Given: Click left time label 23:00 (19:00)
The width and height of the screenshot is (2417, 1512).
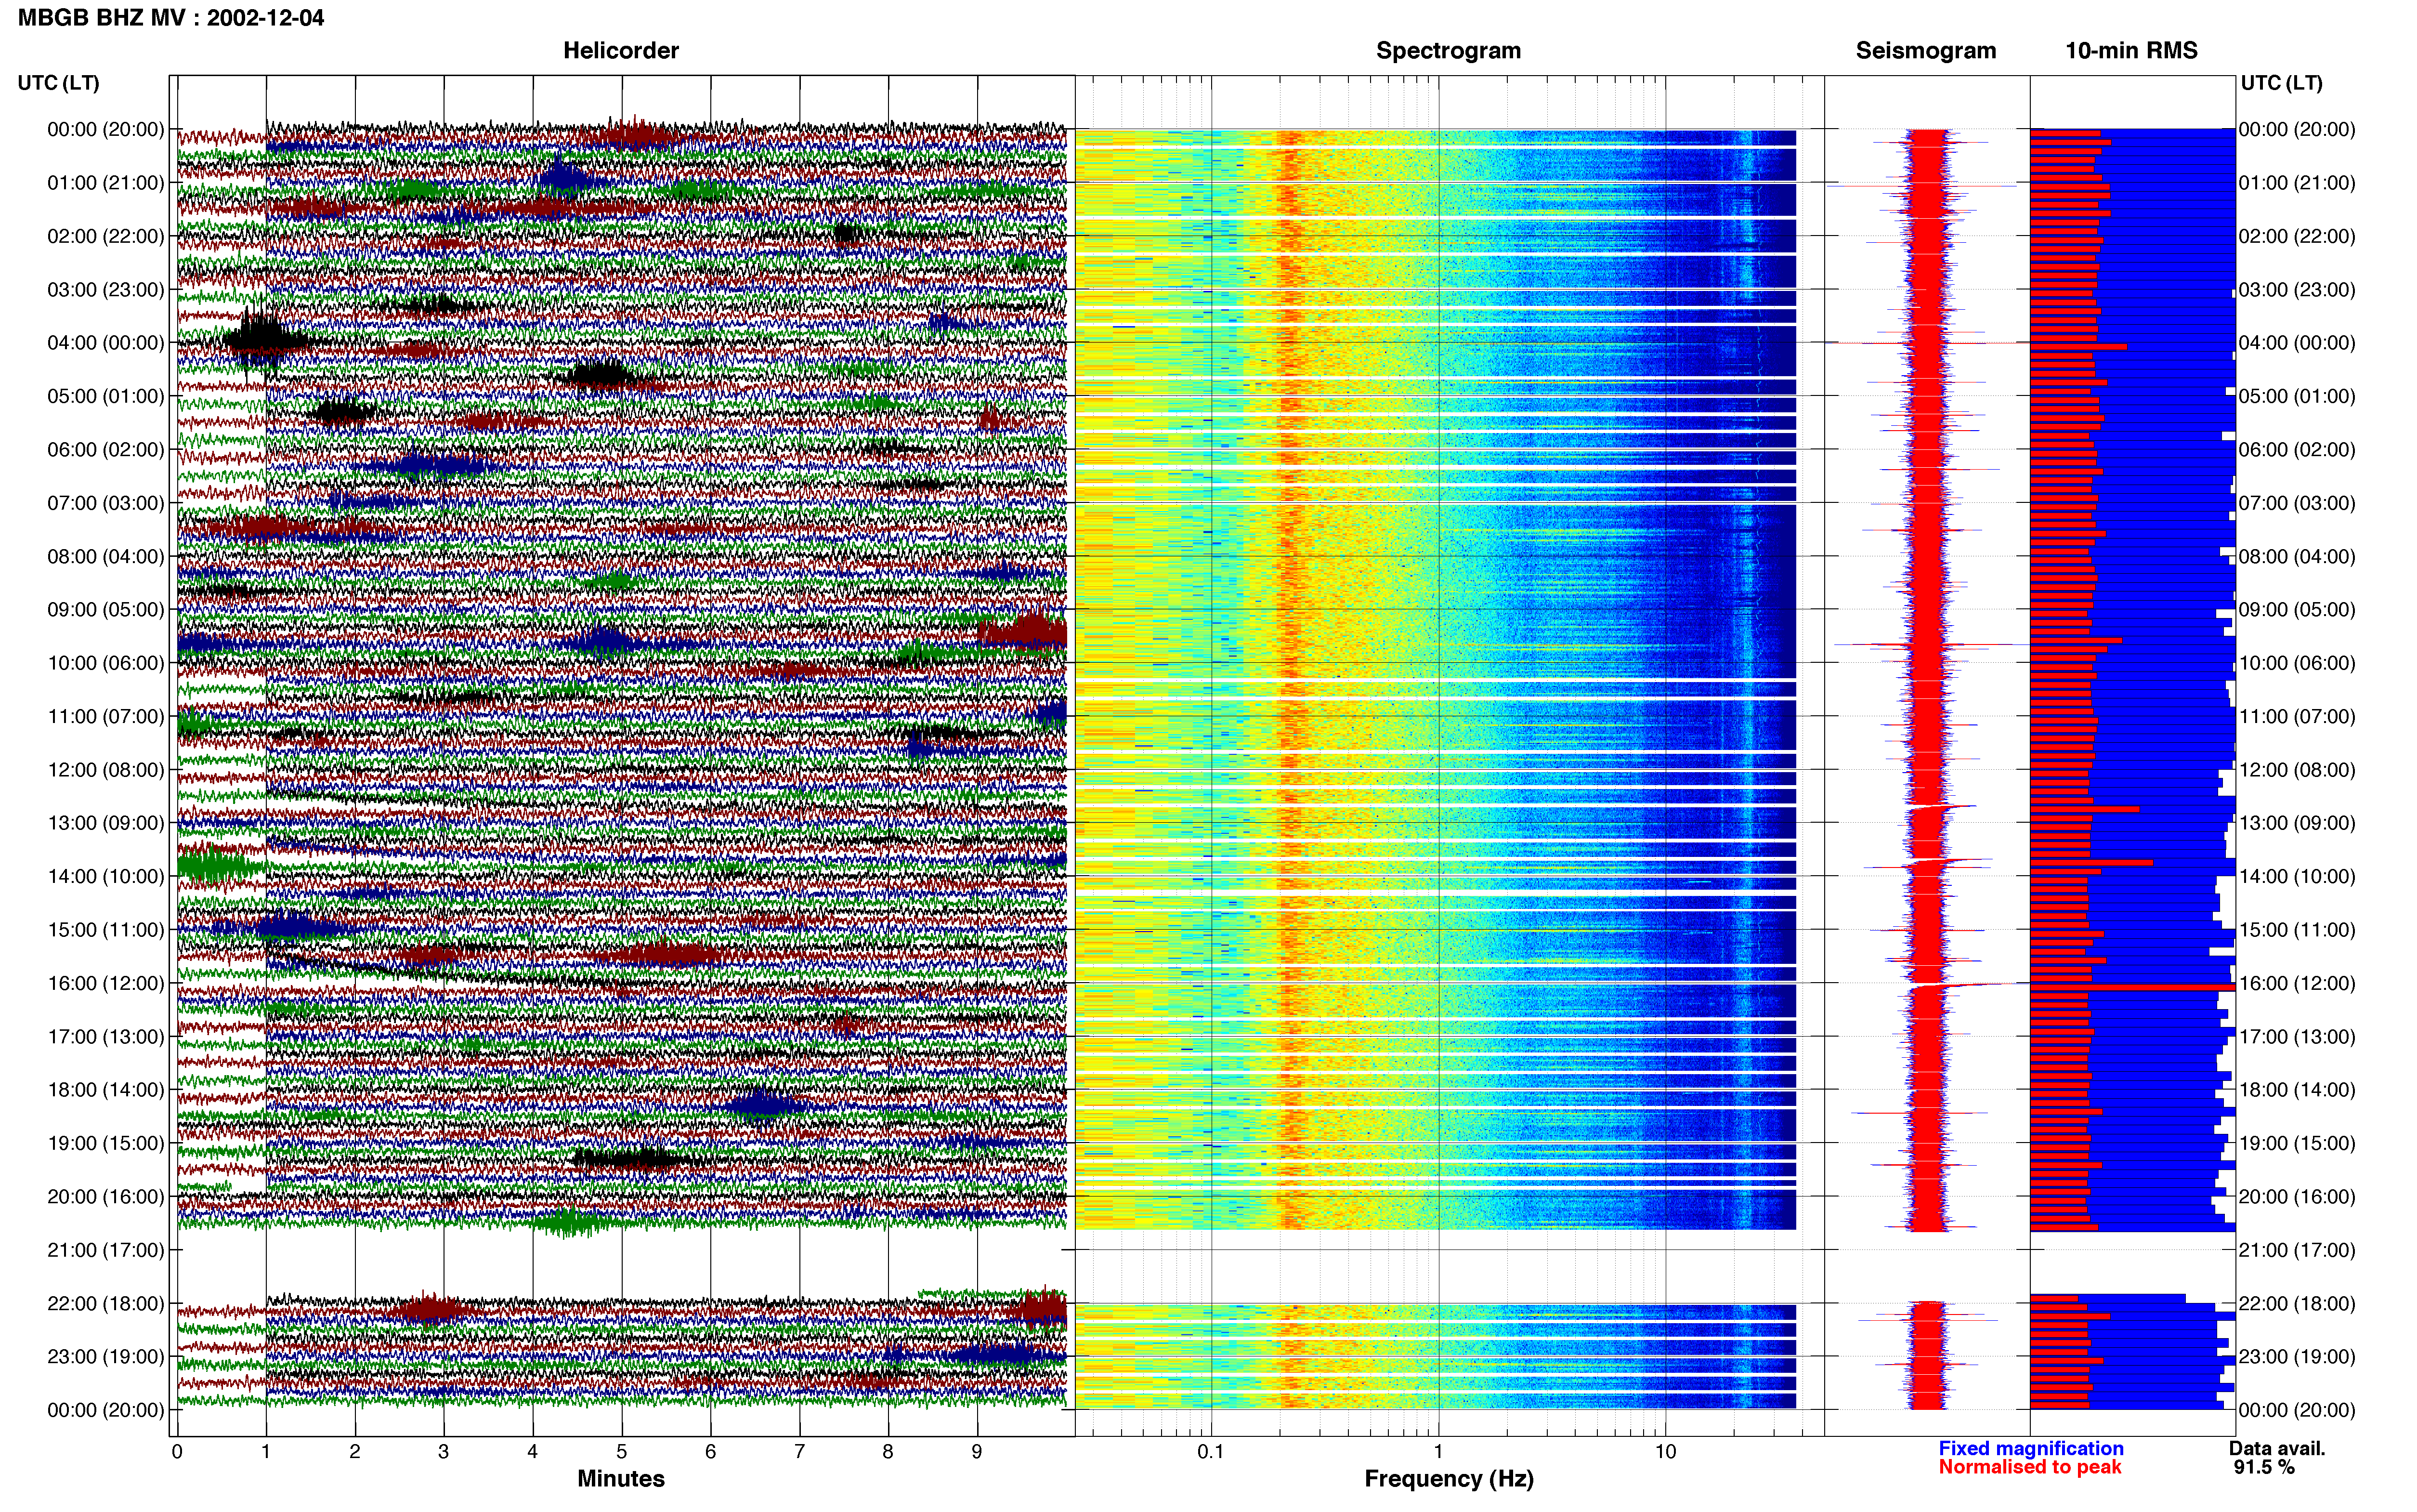Looking at the screenshot, I should pyautogui.click(x=106, y=1356).
